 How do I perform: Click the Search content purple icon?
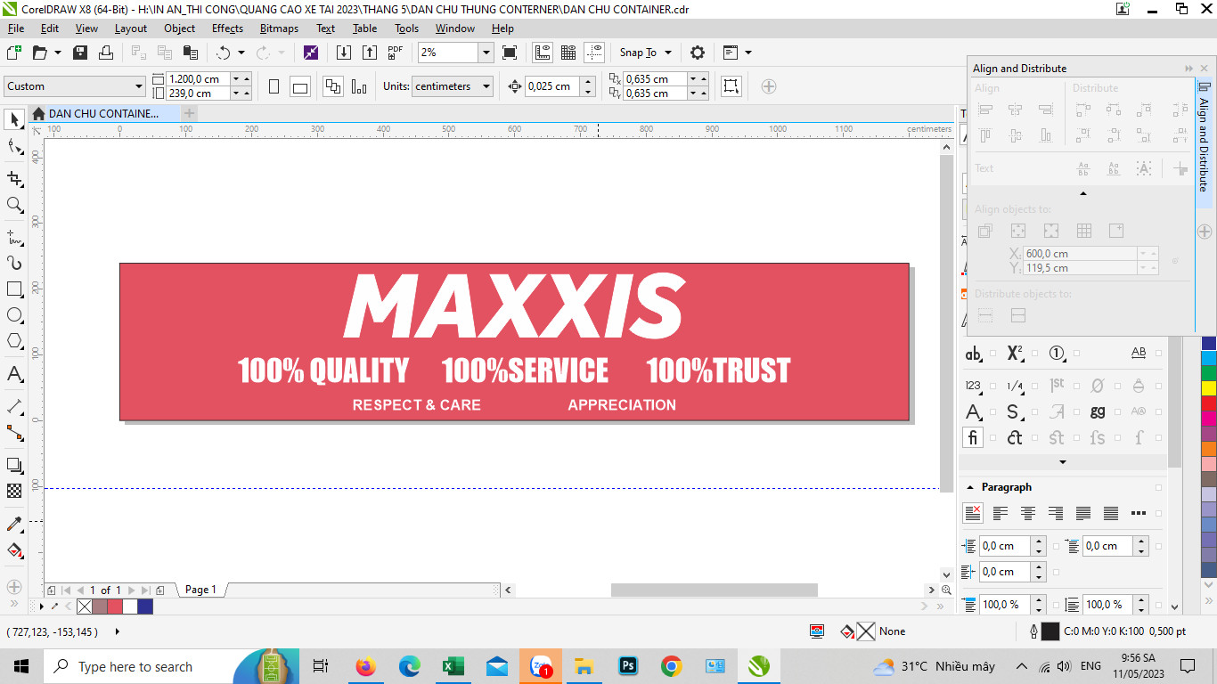point(310,53)
